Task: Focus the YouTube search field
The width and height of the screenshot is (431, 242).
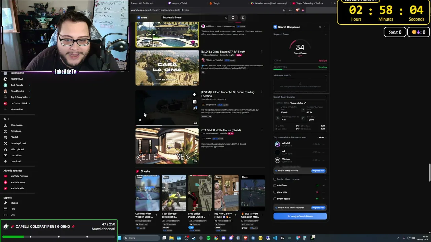Action: coord(192,18)
